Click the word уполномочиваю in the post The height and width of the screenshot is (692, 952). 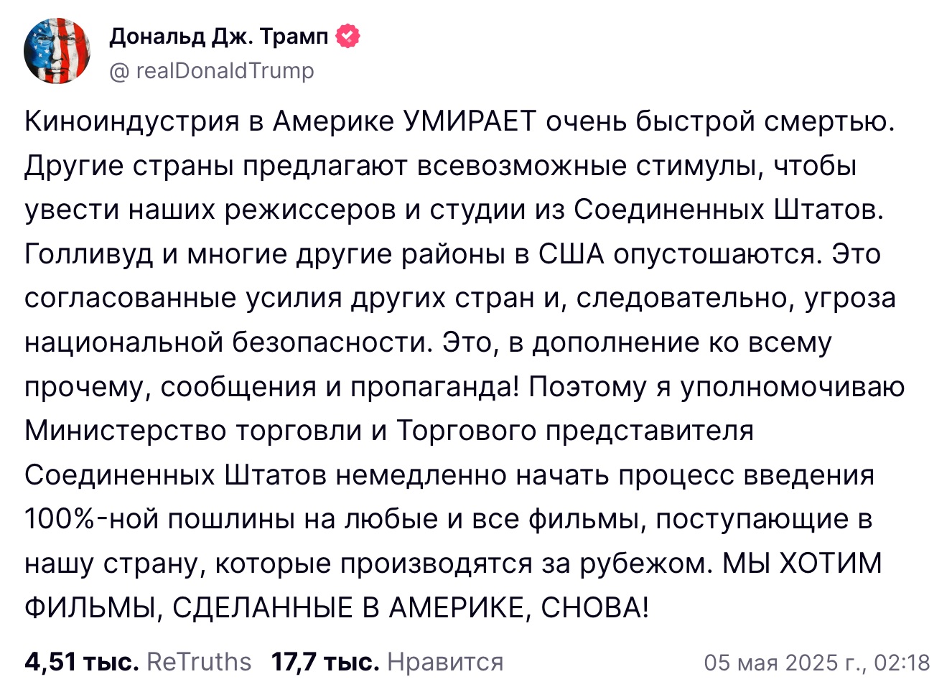click(x=792, y=387)
